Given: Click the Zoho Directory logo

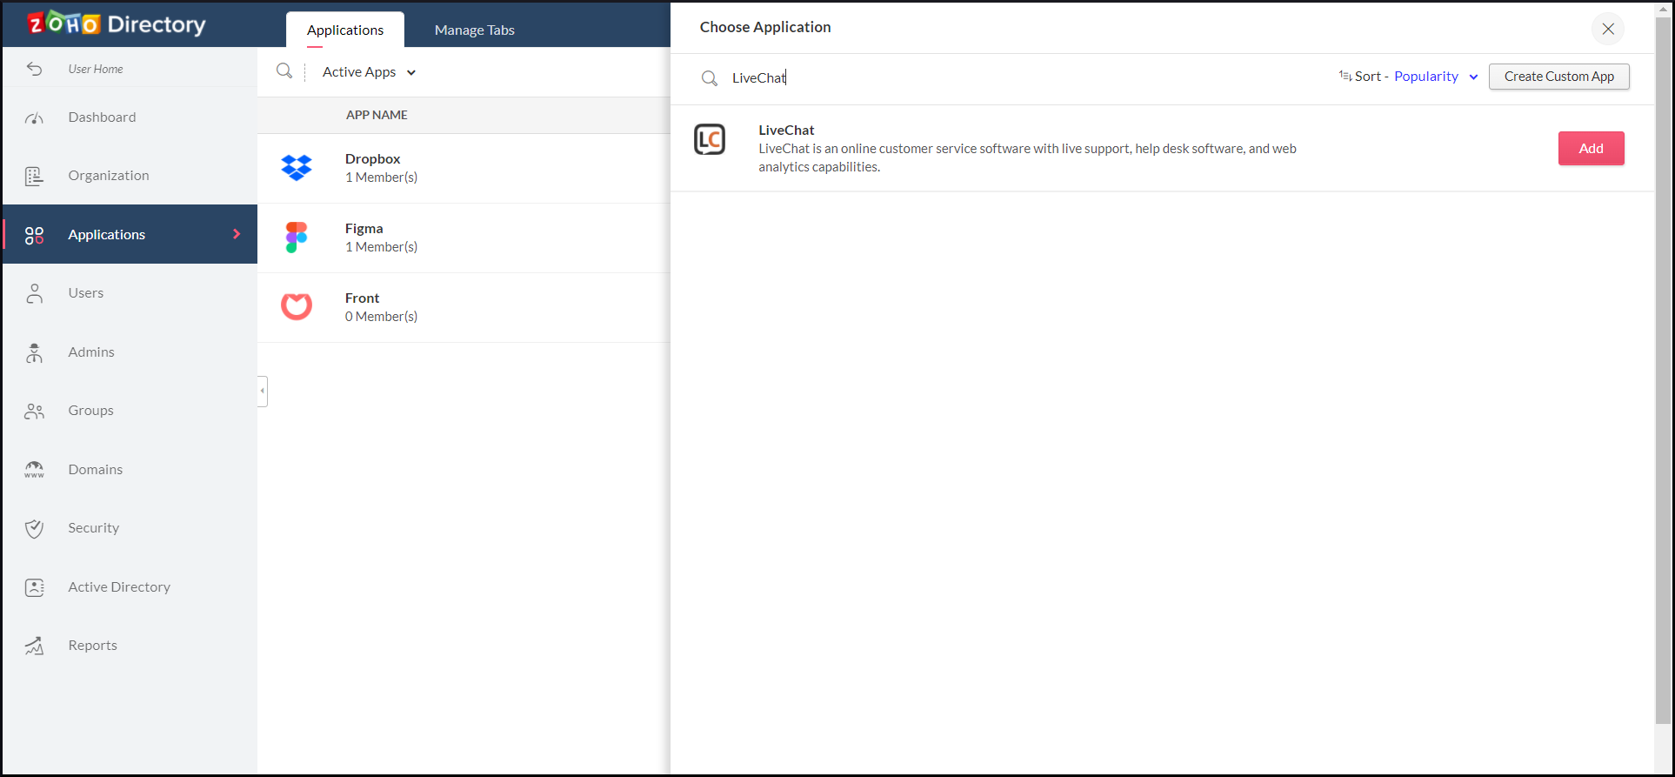Looking at the screenshot, I should (x=117, y=23).
